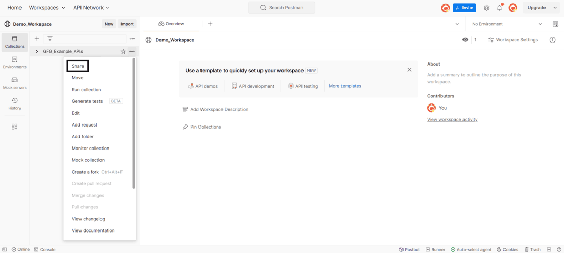Click the filter icon in collections search
Image resolution: width=564 pixels, height=253 pixels.
click(x=50, y=38)
